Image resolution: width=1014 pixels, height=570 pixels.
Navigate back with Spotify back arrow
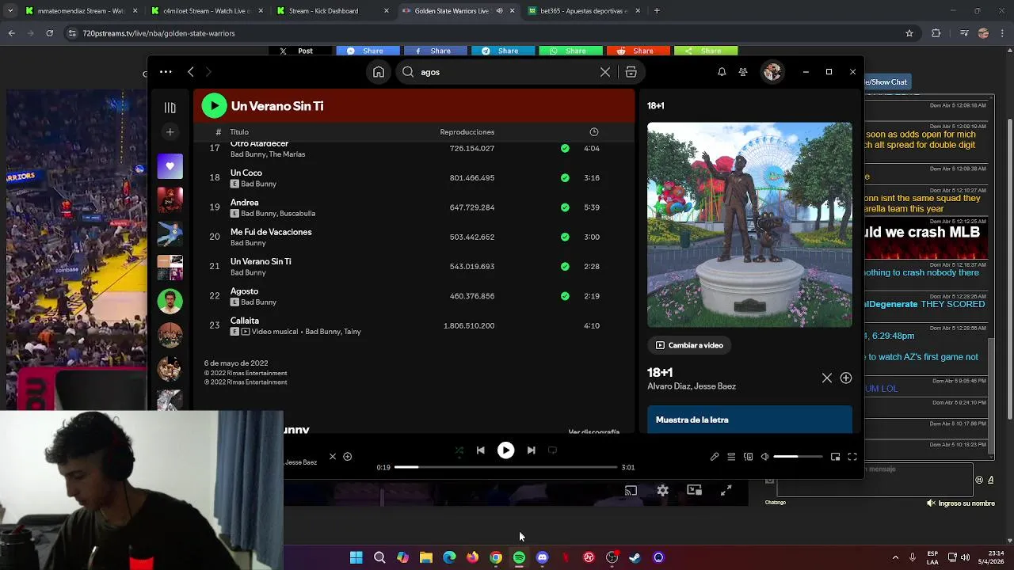click(x=191, y=72)
